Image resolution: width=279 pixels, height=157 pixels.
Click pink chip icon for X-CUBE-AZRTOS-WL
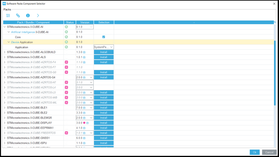tap(66, 102)
